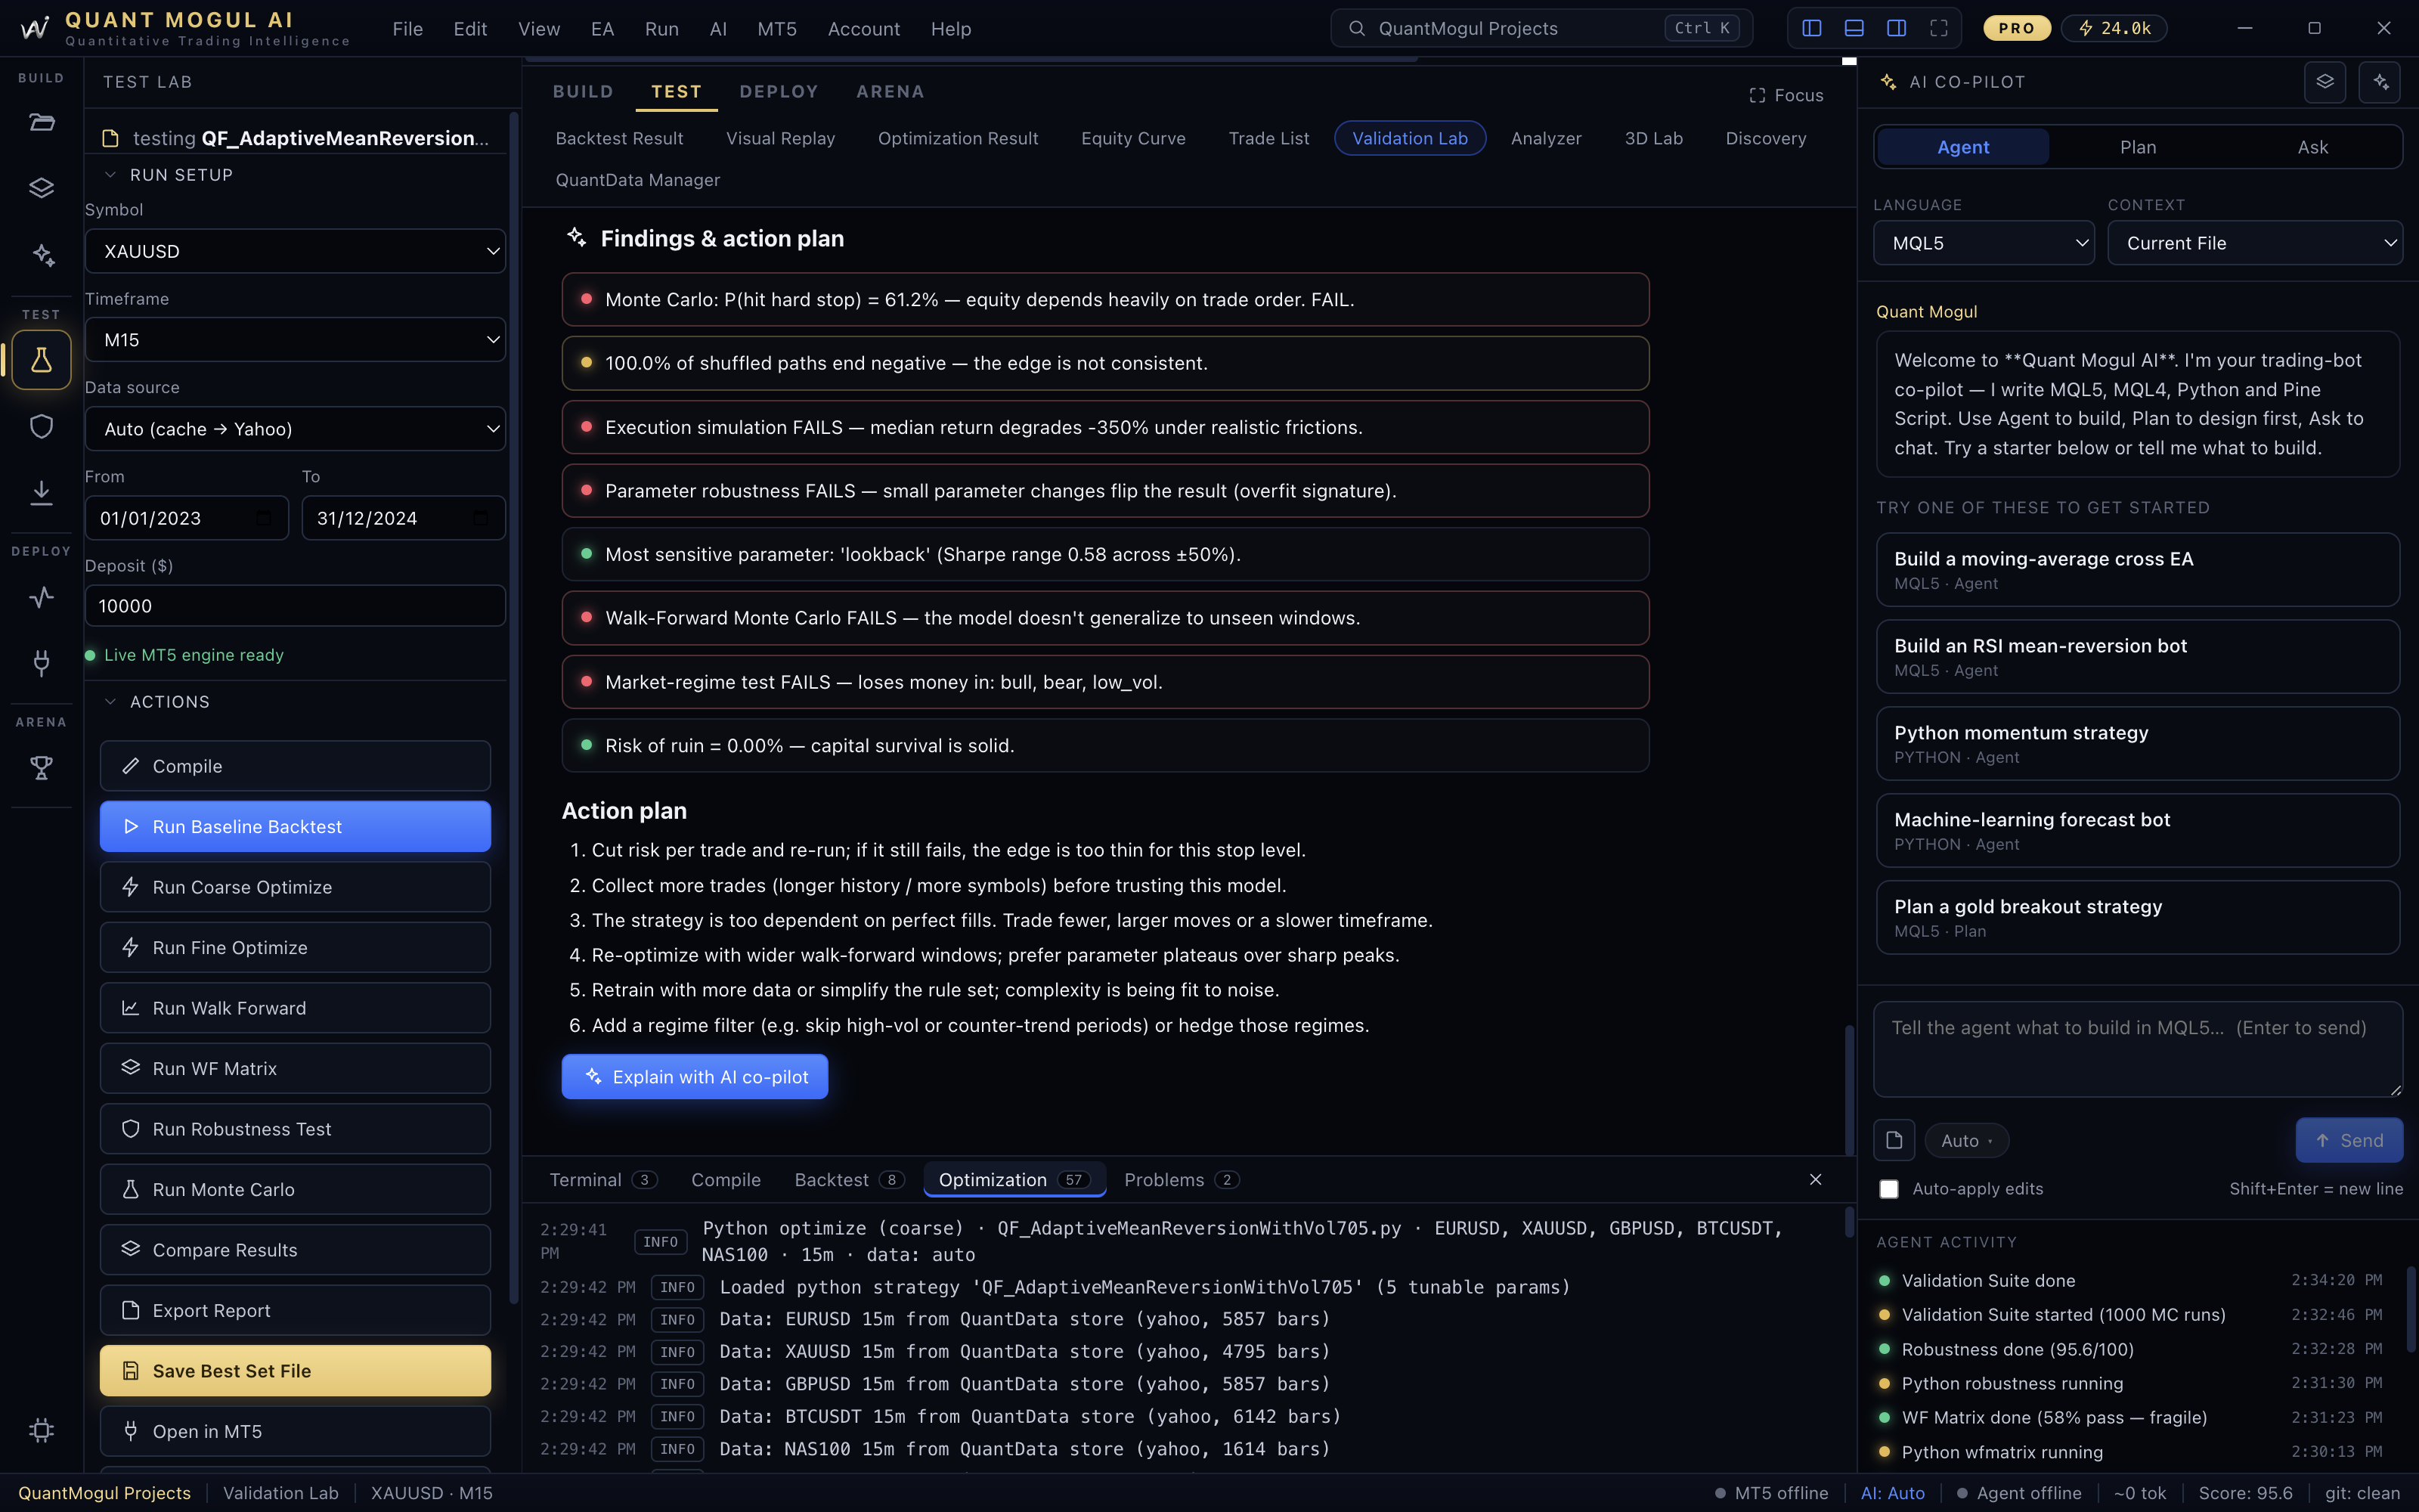Click the PRO plan badge
The width and height of the screenshot is (2419, 1512).
pyautogui.click(x=2016, y=28)
